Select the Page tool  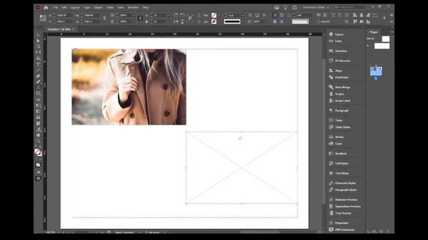tap(38, 47)
